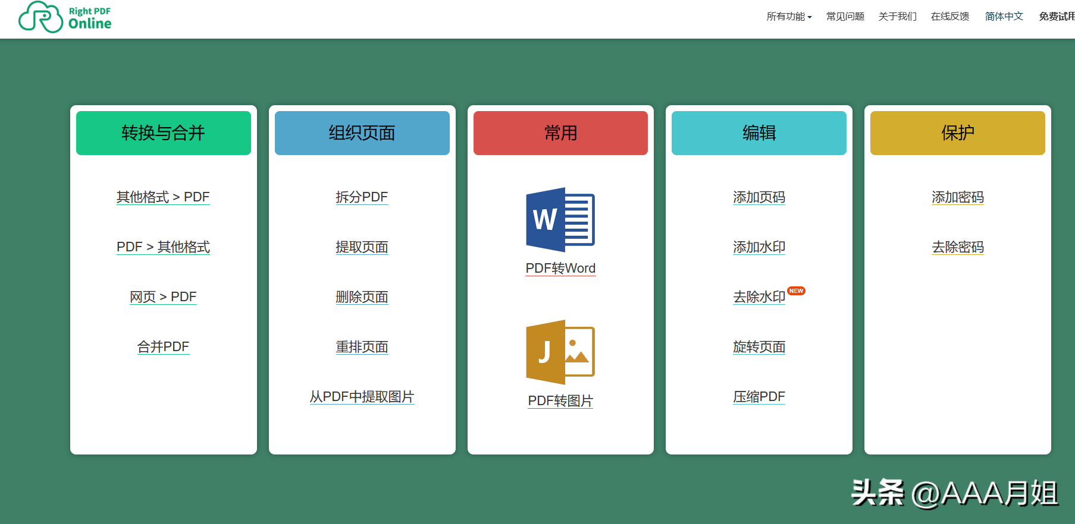Open the 删除页面 link
This screenshot has width=1075, height=524.
[362, 297]
